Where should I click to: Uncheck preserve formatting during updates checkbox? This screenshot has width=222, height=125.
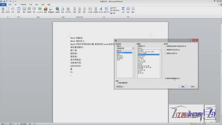click(166, 78)
